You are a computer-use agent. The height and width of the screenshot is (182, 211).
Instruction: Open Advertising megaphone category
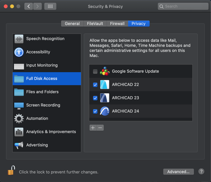coord(19,145)
